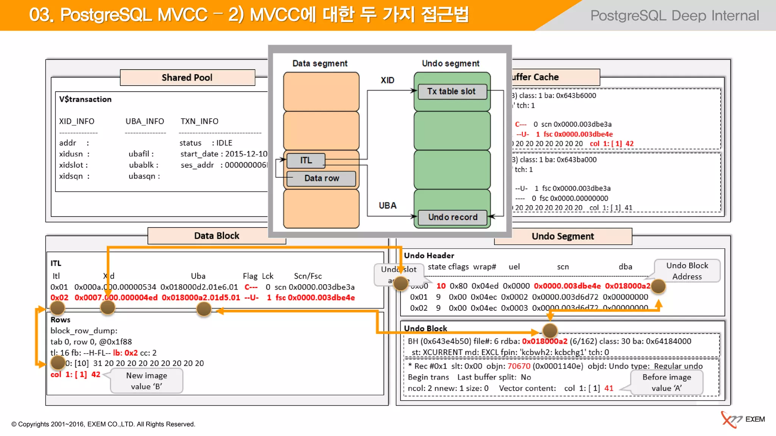Click the red 'col 1: [ 1] 42' in Data Block
Viewport: 776px width, 436px height.
click(75, 374)
